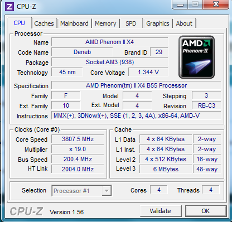Image resolution: width=232 pixels, height=236 pixels.
Task: Select the CPU tab
Action: [x=19, y=23]
